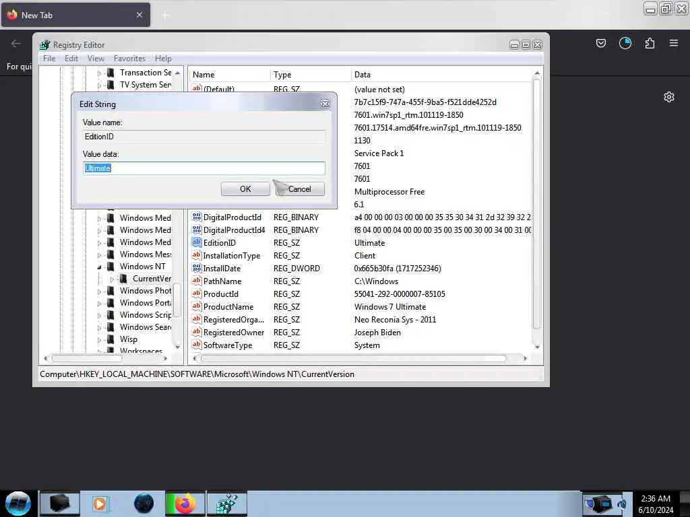Expand the CurrentVersion tree node

(x=112, y=279)
